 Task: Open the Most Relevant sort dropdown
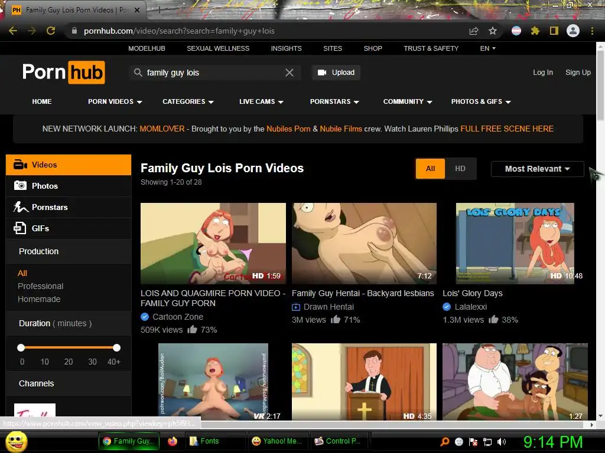537,169
